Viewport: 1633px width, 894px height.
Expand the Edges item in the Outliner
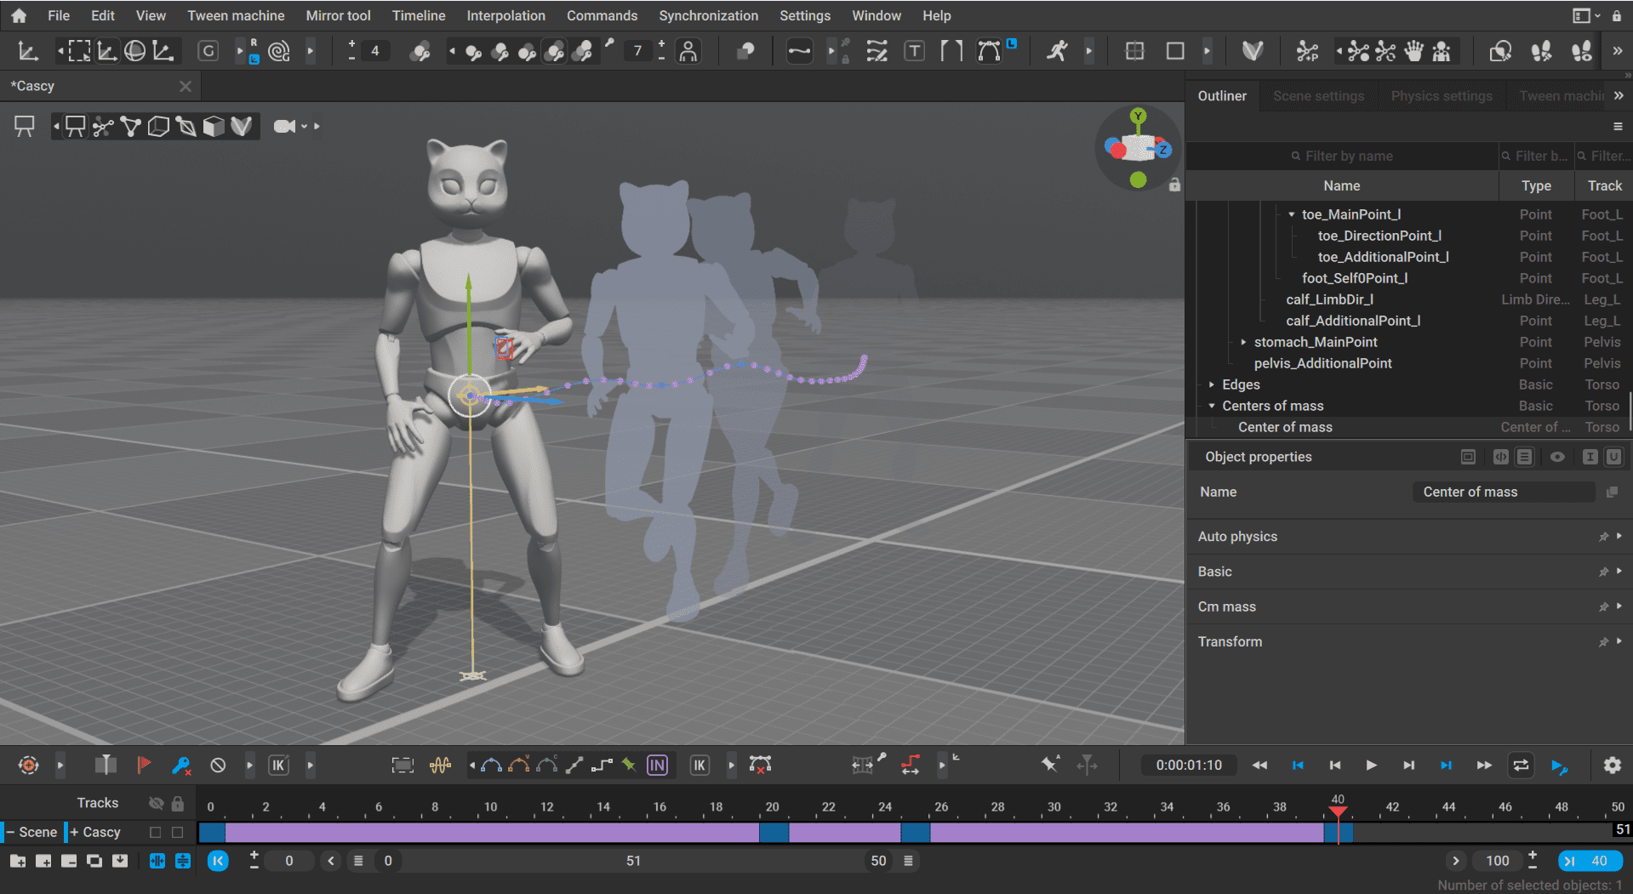tap(1212, 384)
